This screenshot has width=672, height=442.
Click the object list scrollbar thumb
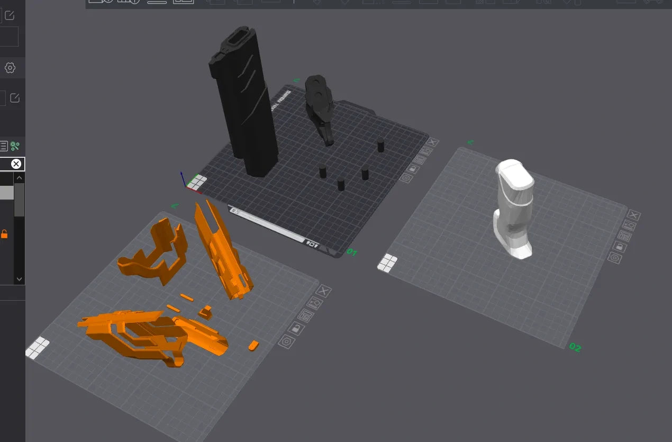tap(19, 200)
